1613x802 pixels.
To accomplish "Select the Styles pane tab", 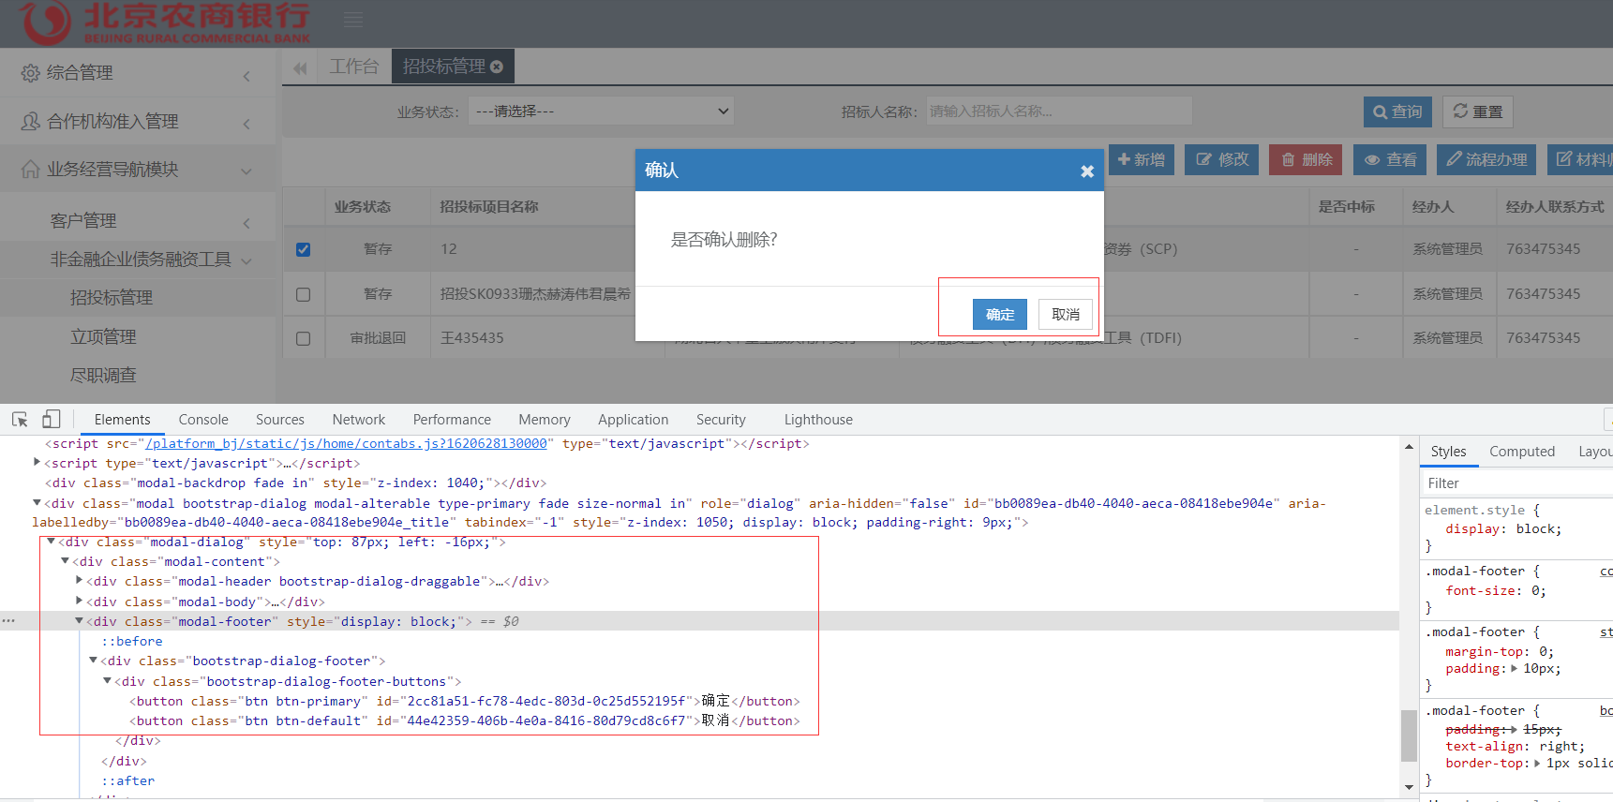I will (1448, 452).
